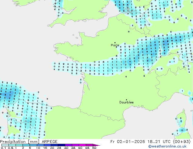Pick the 5 to 10 legend swatch
193x149 pixels.
click(33, 145)
